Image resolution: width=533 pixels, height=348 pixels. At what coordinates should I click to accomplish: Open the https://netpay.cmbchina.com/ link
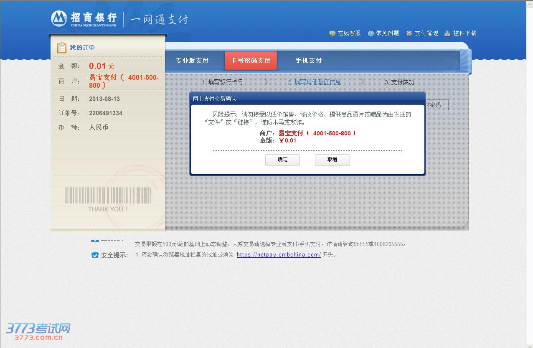click(279, 255)
